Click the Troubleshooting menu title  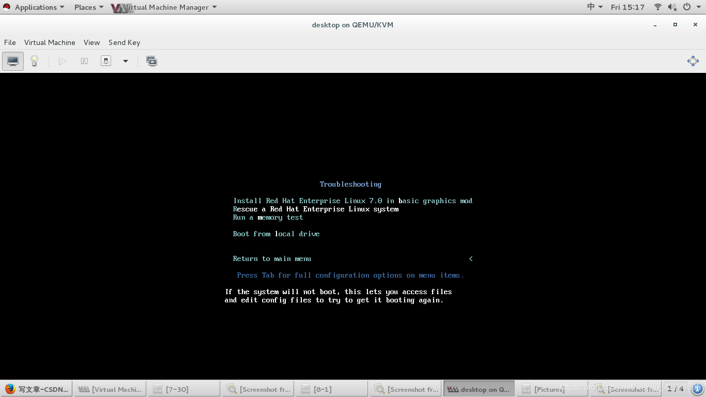point(350,184)
